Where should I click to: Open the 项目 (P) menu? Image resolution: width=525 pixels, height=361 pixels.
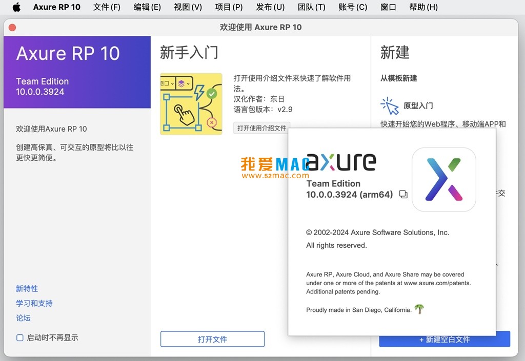(229, 7)
